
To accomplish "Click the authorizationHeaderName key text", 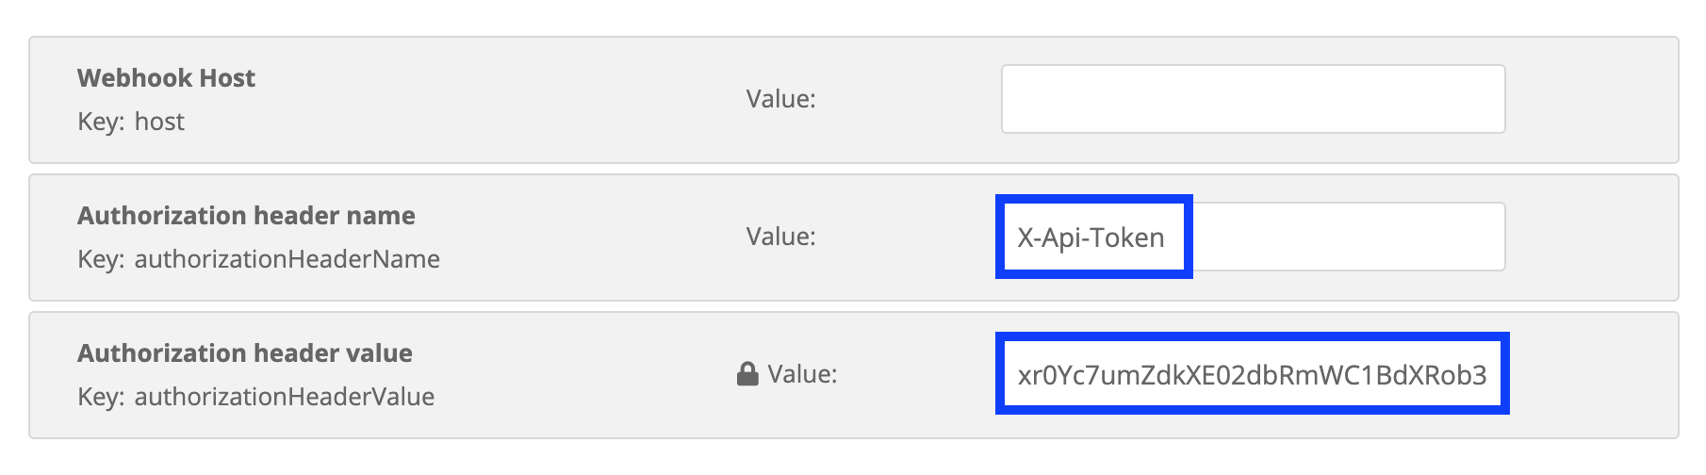I will tap(287, 259).
